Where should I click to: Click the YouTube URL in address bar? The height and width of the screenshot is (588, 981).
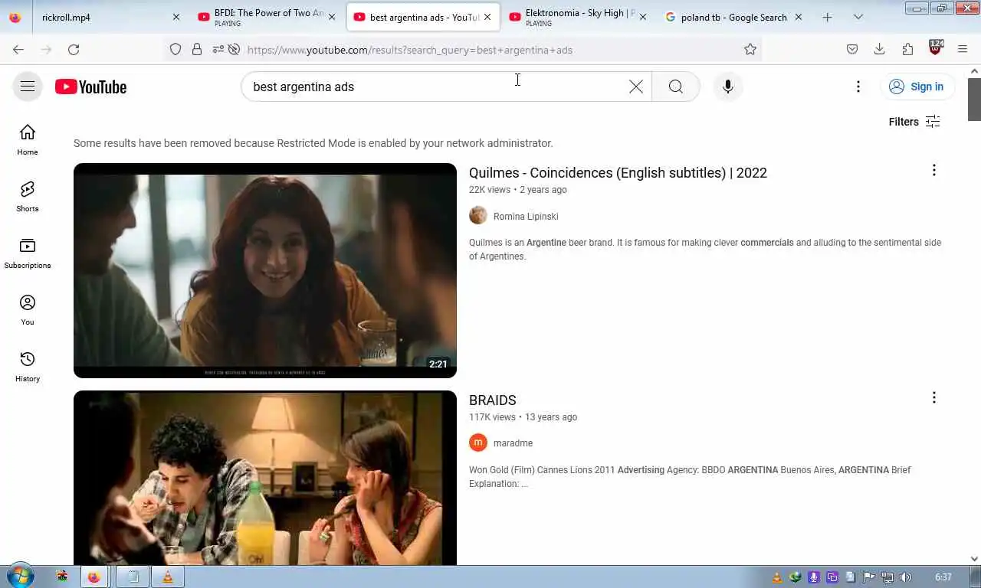410,50
